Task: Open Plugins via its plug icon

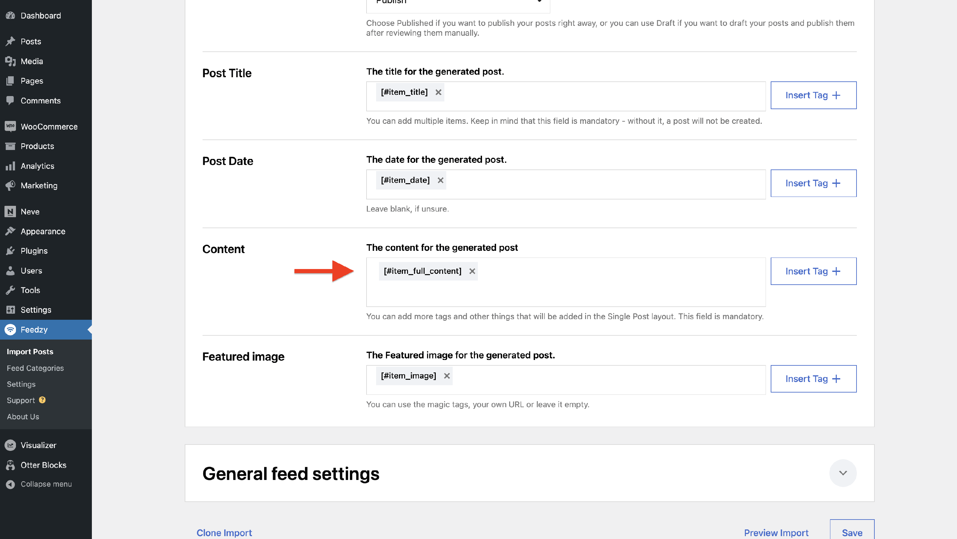Action: 11,251
